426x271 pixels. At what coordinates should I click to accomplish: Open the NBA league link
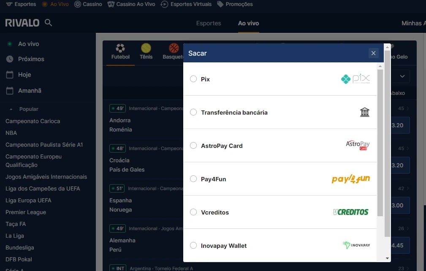[11, 133]
